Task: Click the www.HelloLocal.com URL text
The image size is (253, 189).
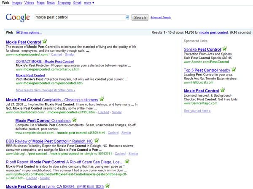Action: pos(198,82)
